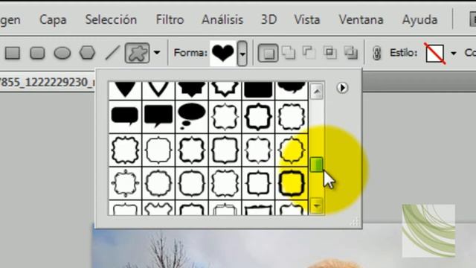This screenshot has height=268, width=476.
Task: Choose the intersect shape areas mode
Action: click(x=329, y=53)
